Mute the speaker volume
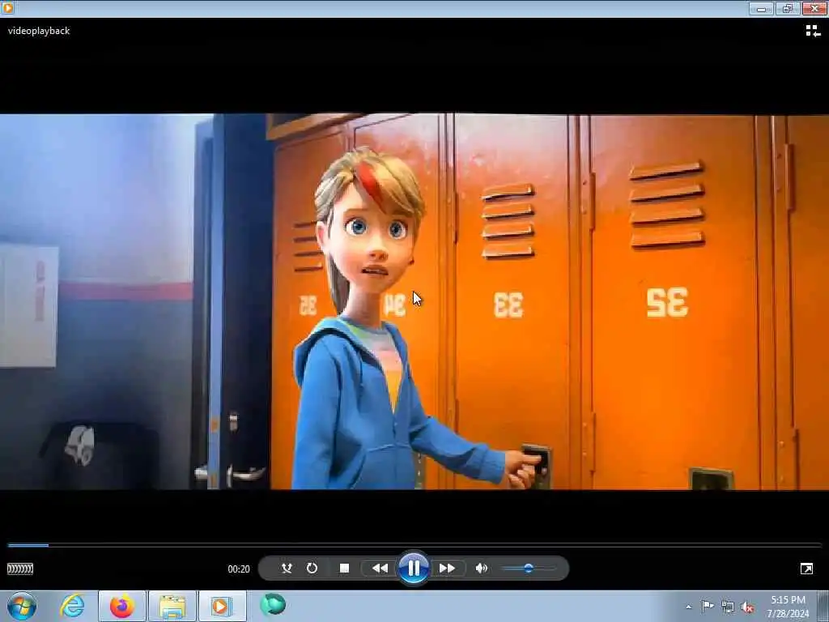The height and width of the screenshot is (622, 829). pyautogui.click(x=481, y=568)
